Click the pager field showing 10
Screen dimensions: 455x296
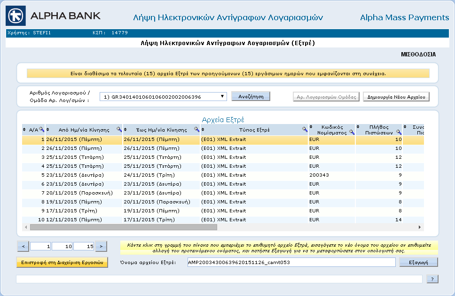62,246
